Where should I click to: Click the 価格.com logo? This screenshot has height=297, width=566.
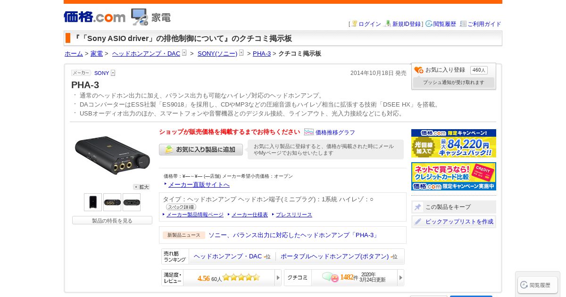(94, 17)
